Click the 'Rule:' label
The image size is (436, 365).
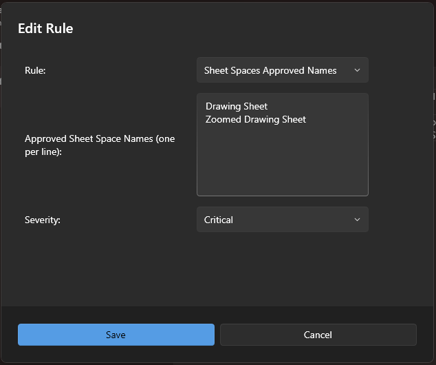[35, 70]
